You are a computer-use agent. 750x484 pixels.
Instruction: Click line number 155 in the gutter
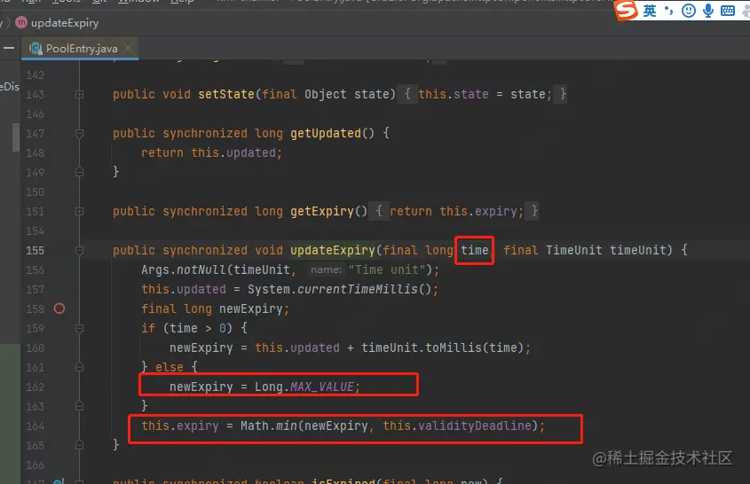(x=35, y=250)
